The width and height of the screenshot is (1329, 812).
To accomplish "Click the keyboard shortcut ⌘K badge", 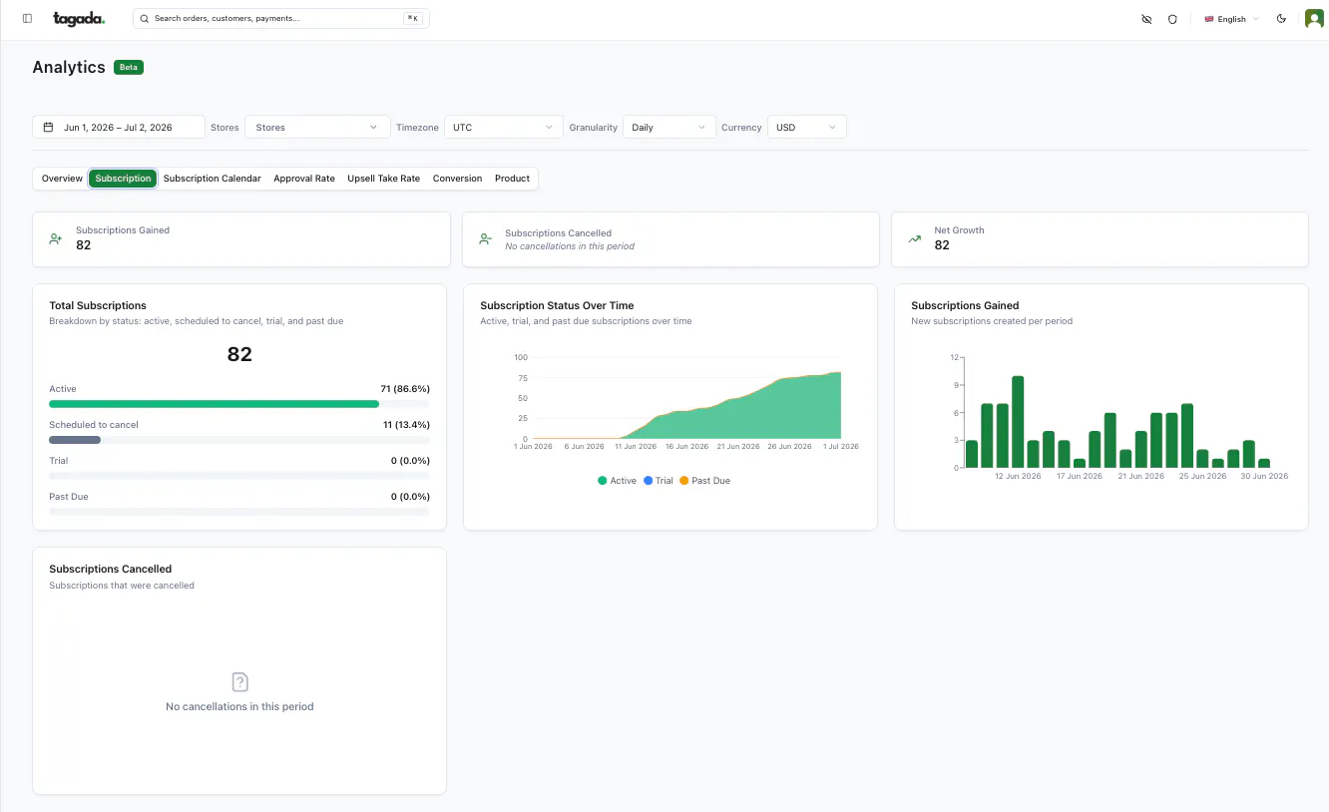I will [x=412, y=18].
